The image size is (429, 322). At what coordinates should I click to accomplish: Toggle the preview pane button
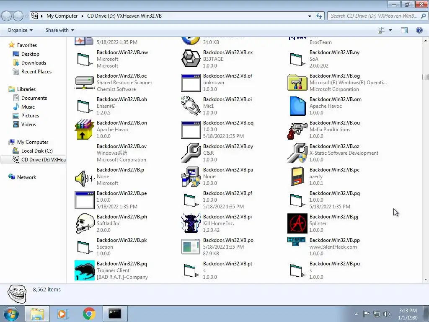[404, 30]
